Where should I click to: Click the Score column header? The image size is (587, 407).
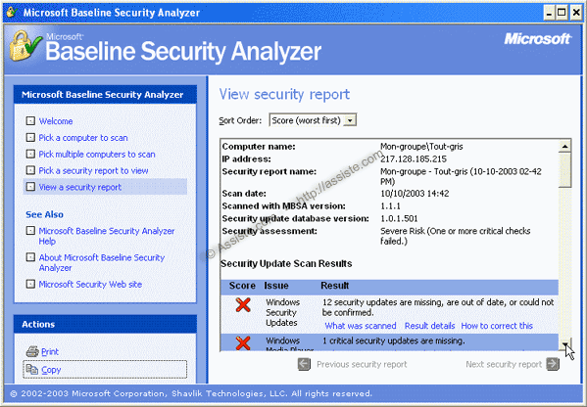coord(242,286)
